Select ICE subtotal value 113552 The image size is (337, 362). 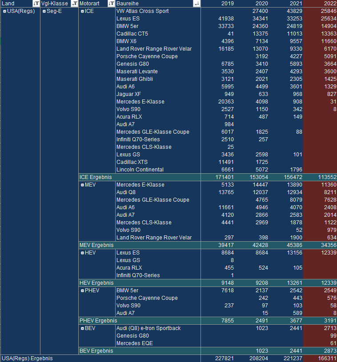coord(327,177)
